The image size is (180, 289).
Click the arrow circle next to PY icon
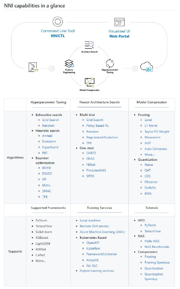(x=52, y=69)
